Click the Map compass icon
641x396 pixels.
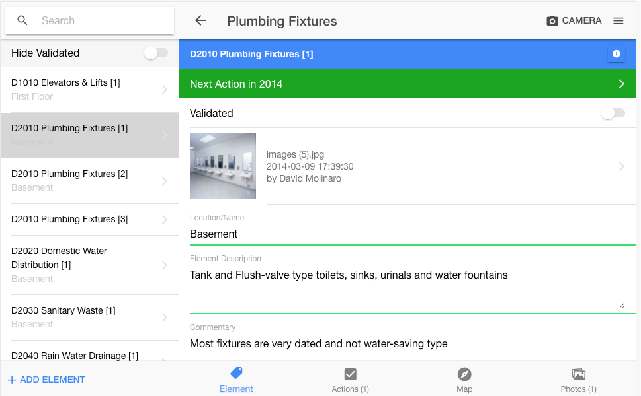[x=464, y=374]
